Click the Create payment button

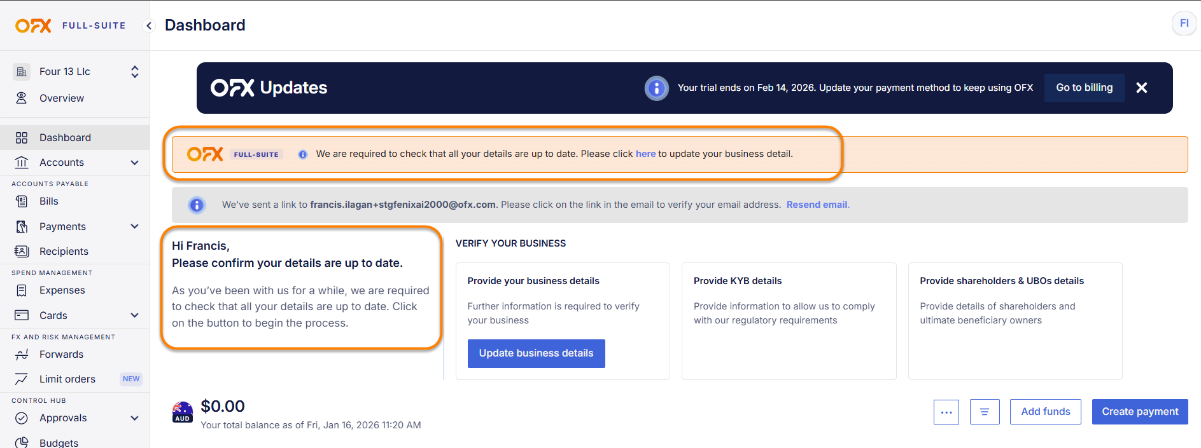(x=1140, y=412)
